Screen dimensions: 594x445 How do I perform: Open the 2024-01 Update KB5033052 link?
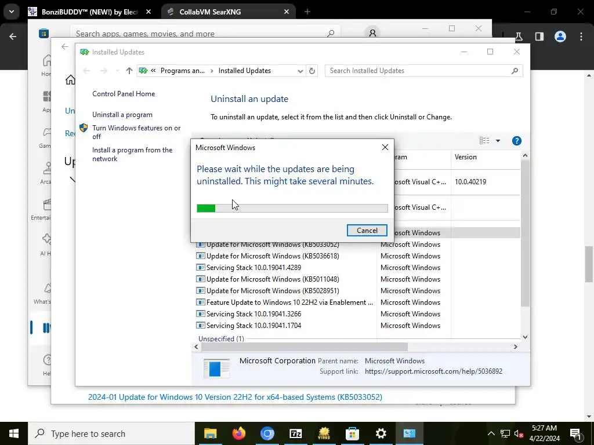point(235,397)
